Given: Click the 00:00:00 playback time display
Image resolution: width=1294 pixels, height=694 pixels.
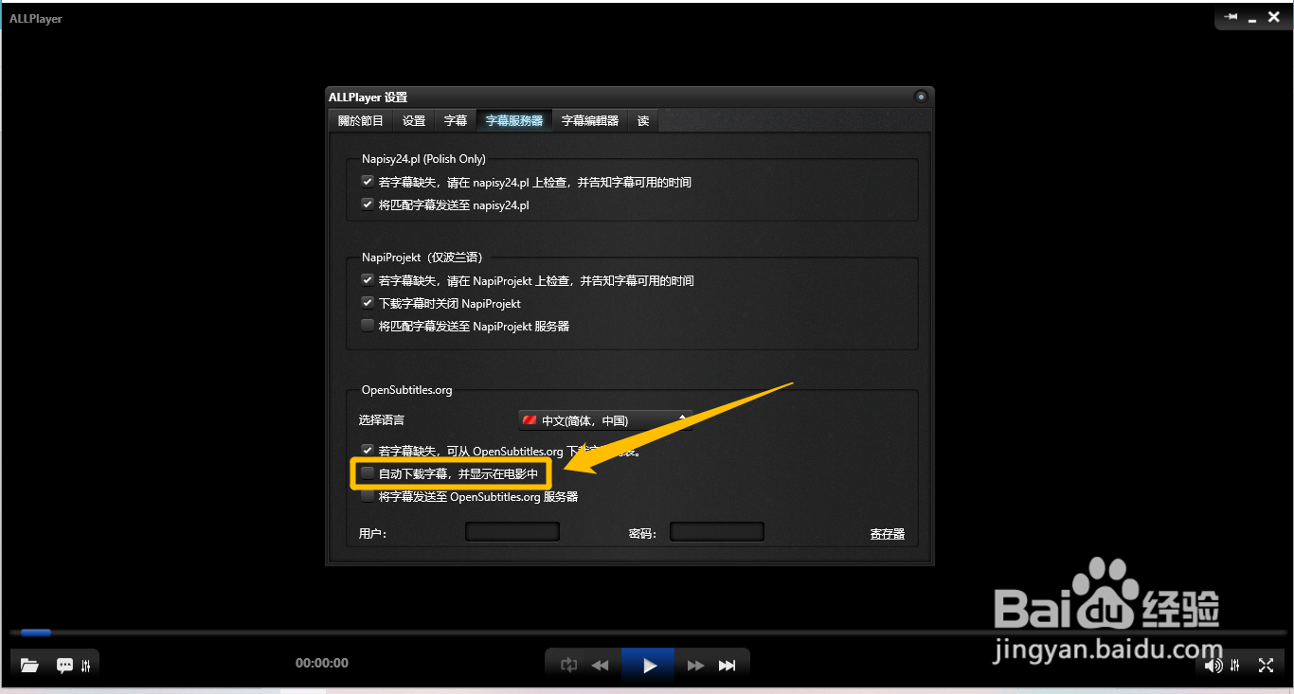Looking at the screenshot, I should point(322,663).
